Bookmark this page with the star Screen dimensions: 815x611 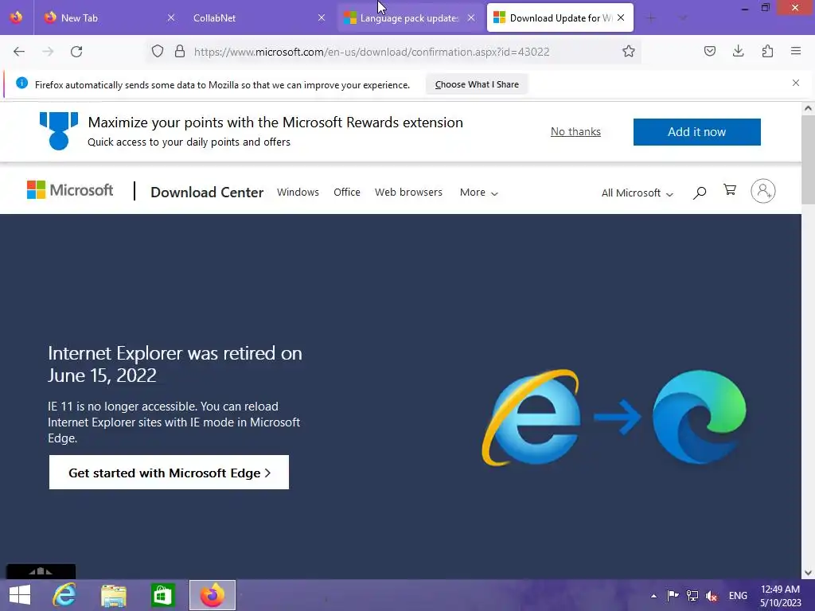[x=629, y=52]
